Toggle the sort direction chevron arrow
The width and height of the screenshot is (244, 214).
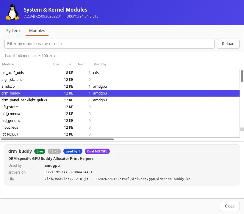click(x=70, y=64)
